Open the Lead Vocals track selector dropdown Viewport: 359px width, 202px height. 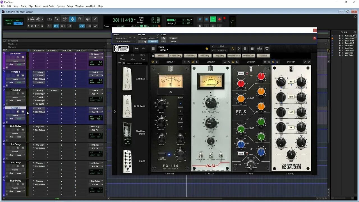tap(123, 38)
